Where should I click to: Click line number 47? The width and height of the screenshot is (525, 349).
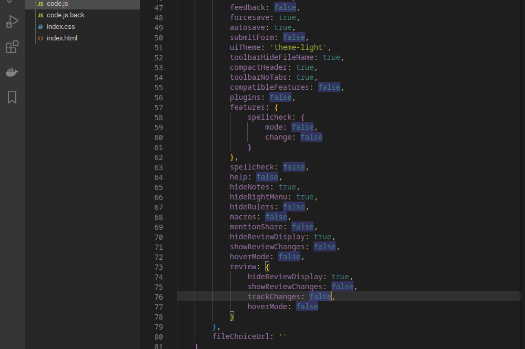coord(158,7)
